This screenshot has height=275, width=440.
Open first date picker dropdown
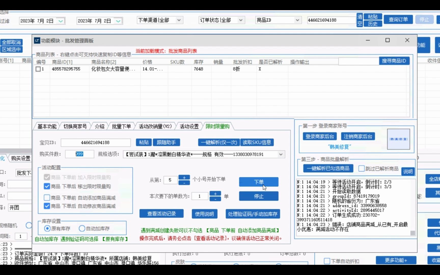click(61, 21)
